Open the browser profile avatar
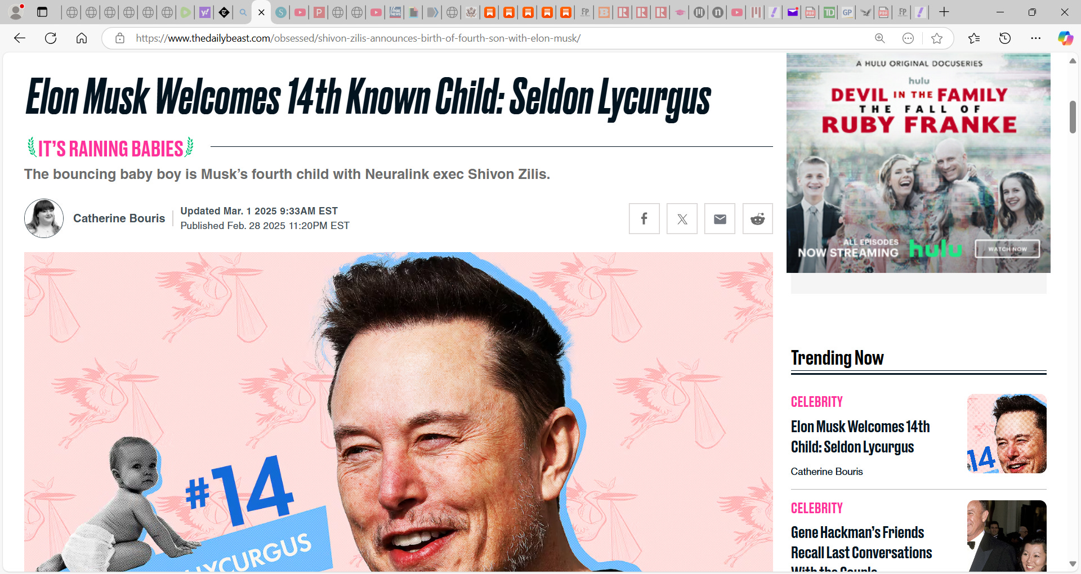 click(x=17, y=12)
